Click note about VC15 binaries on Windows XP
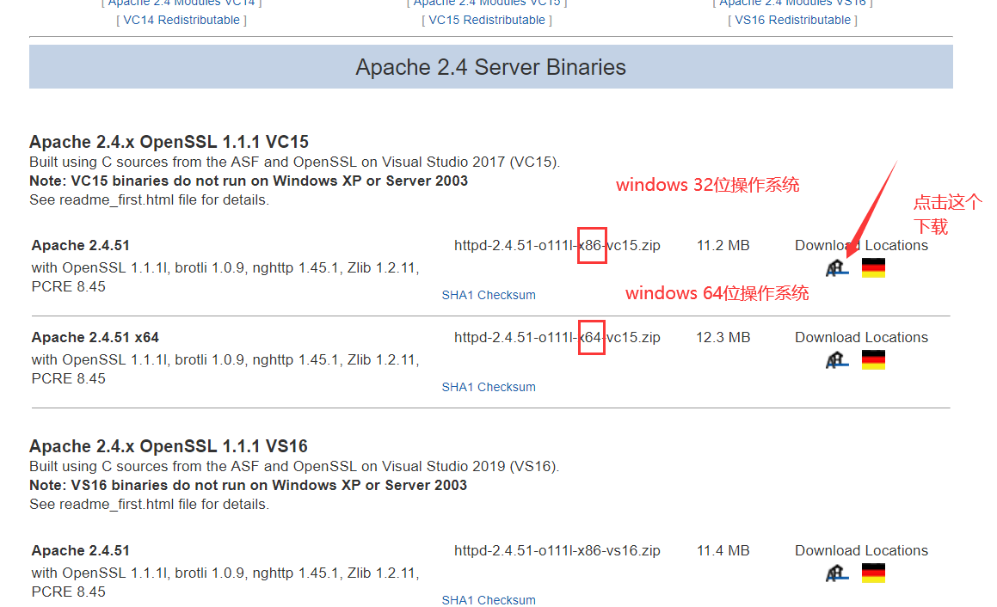The width and height of the screenshot is (997, 607). (x=249, y=181)
